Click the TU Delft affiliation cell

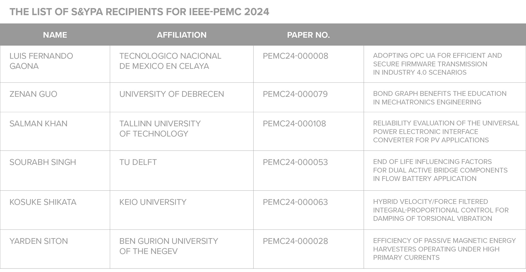(138, 162)
